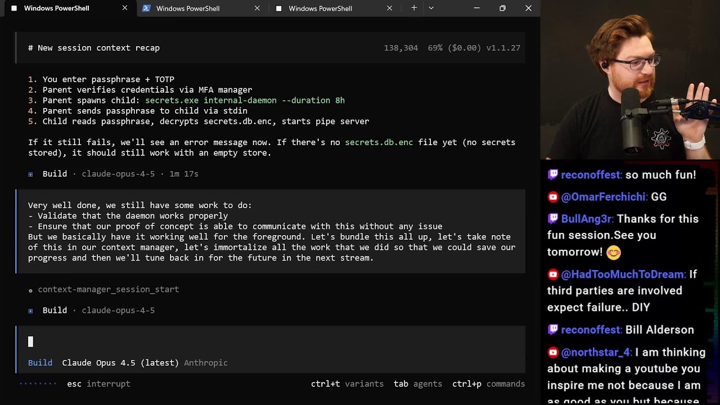Click the 69% ($0.00) usage indicator

[454, 48]
